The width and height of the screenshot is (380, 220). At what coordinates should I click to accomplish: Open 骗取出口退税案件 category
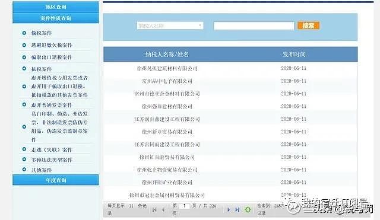52,58
